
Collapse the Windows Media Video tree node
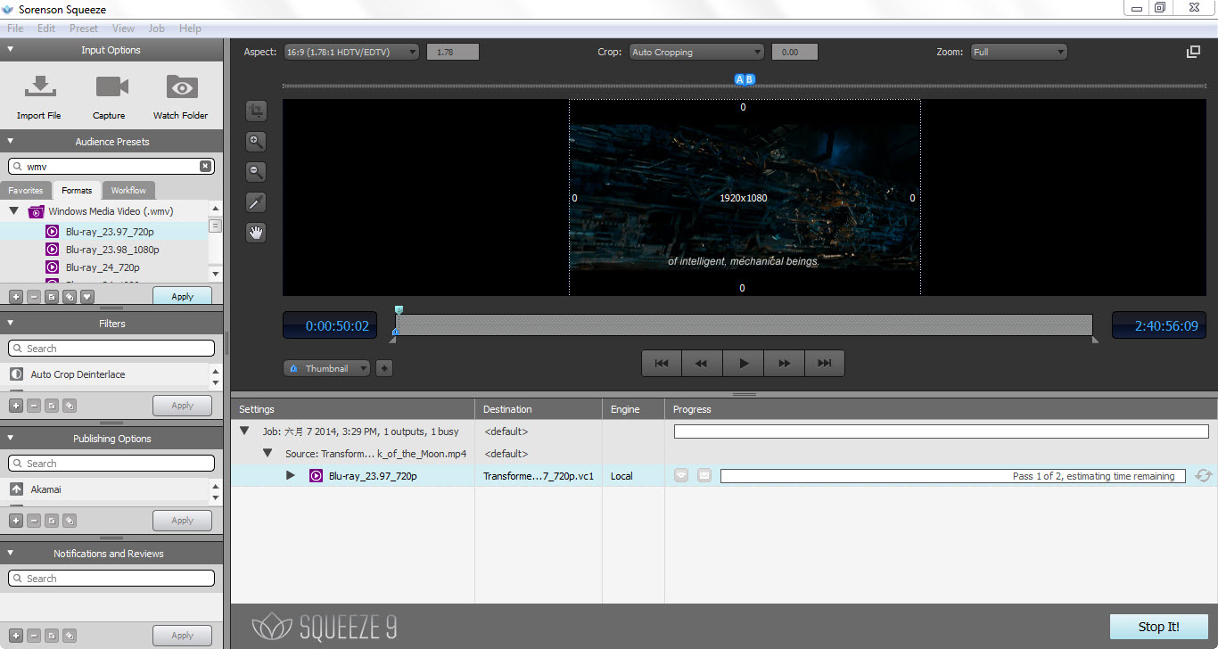(x=14, y=211)
